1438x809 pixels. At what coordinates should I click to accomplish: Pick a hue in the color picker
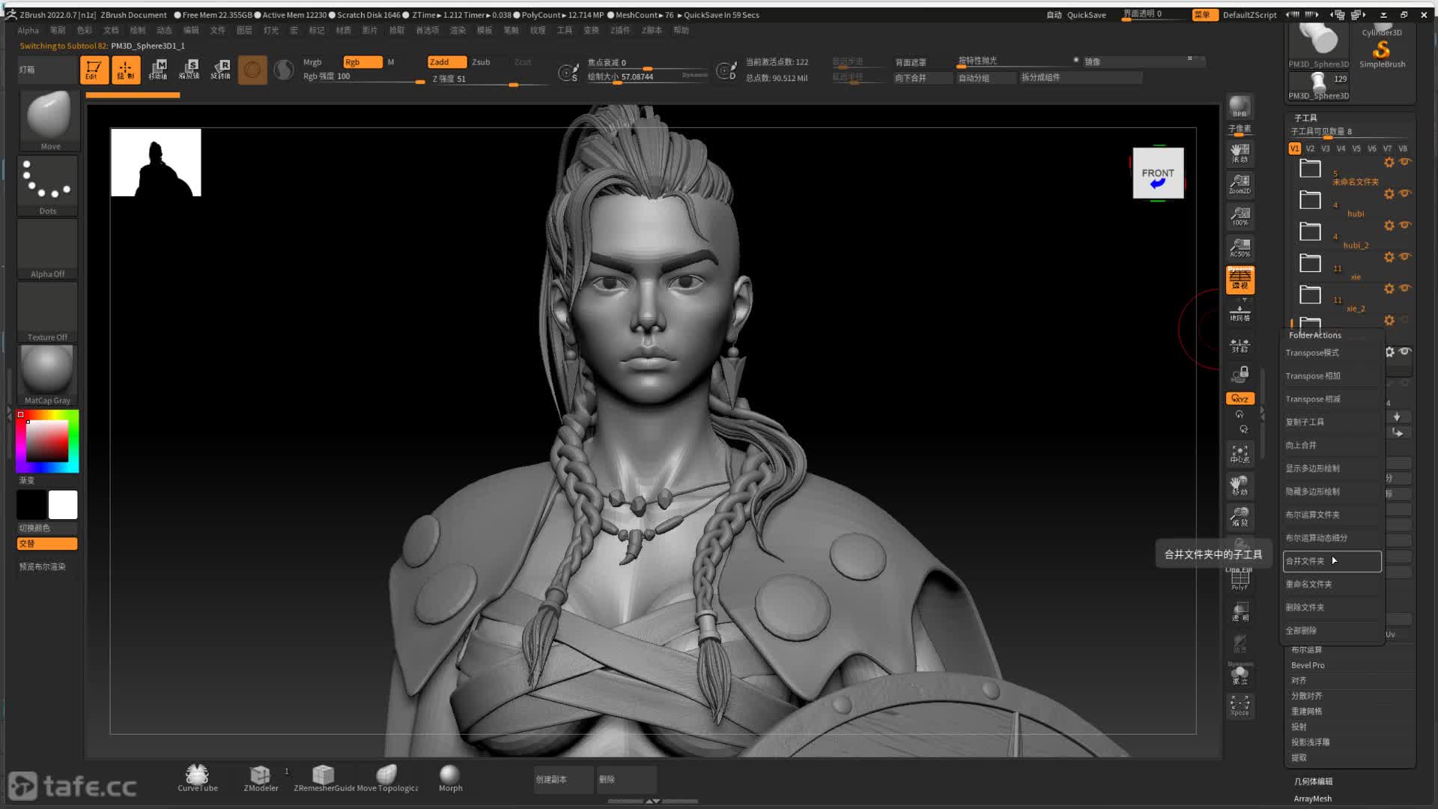coord(47,441)
